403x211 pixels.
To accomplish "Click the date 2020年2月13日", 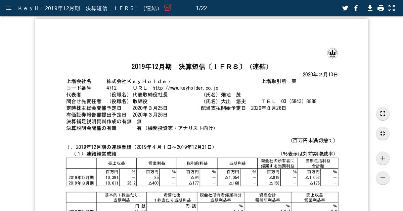I will tap(320, 75).
